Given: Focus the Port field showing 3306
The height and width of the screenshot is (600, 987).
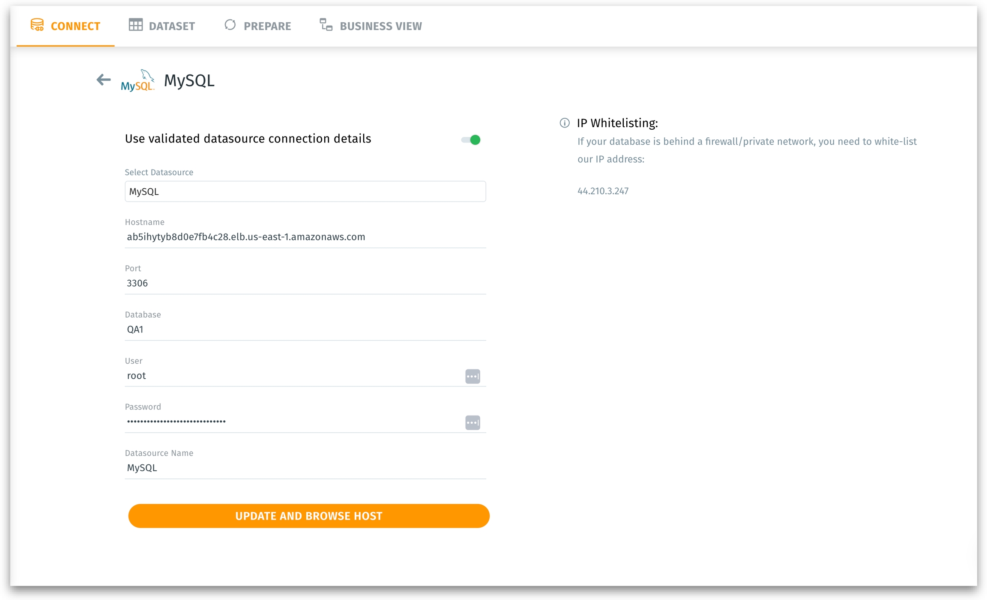Looking at the screenshot, I should point(305,283).
